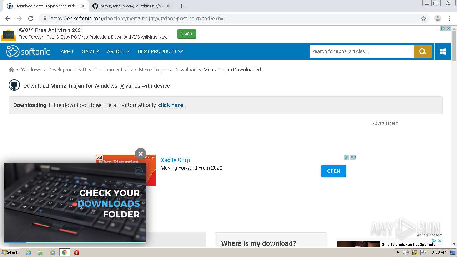This screenshot has height=257, width=457.
Task: Close the AVG banner ad
Action: tap(449, 29)
